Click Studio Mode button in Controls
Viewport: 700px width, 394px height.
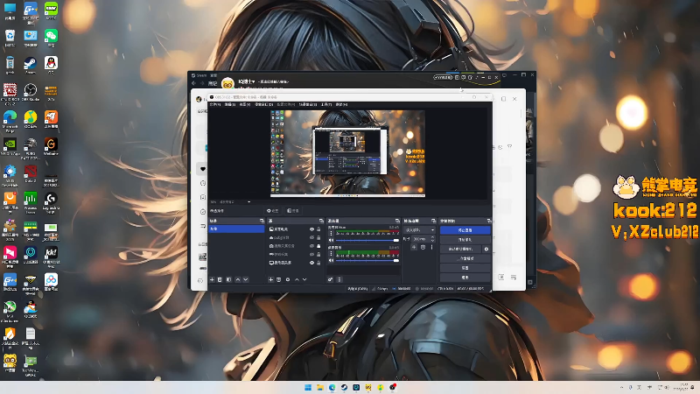pyautogui.click(x=465, y=258)
